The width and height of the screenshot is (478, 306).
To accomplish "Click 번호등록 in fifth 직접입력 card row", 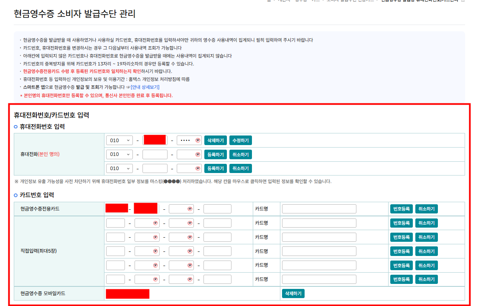I will coord(402,279).
